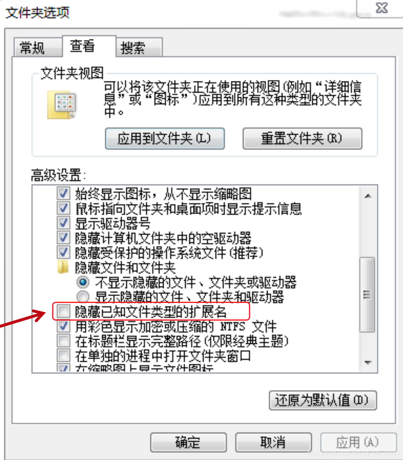Select 不显示隐藏的文件、文件夹或驱动器 option
This screenshot has width=403, height=460.
coord(83,282)
